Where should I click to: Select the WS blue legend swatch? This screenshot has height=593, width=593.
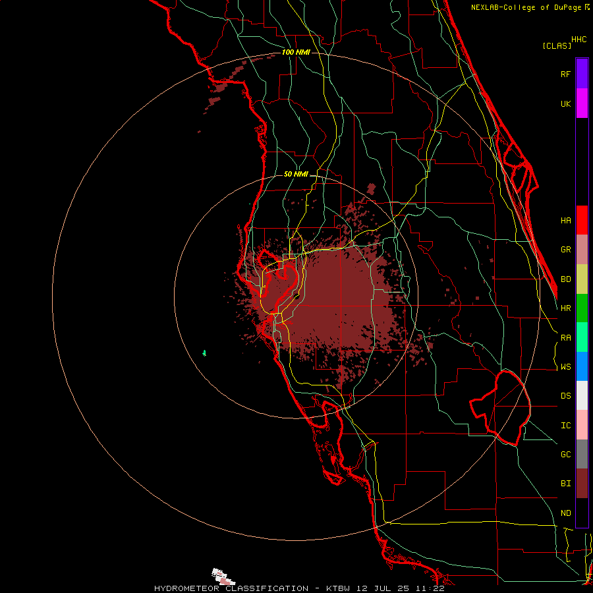[582, 366]
